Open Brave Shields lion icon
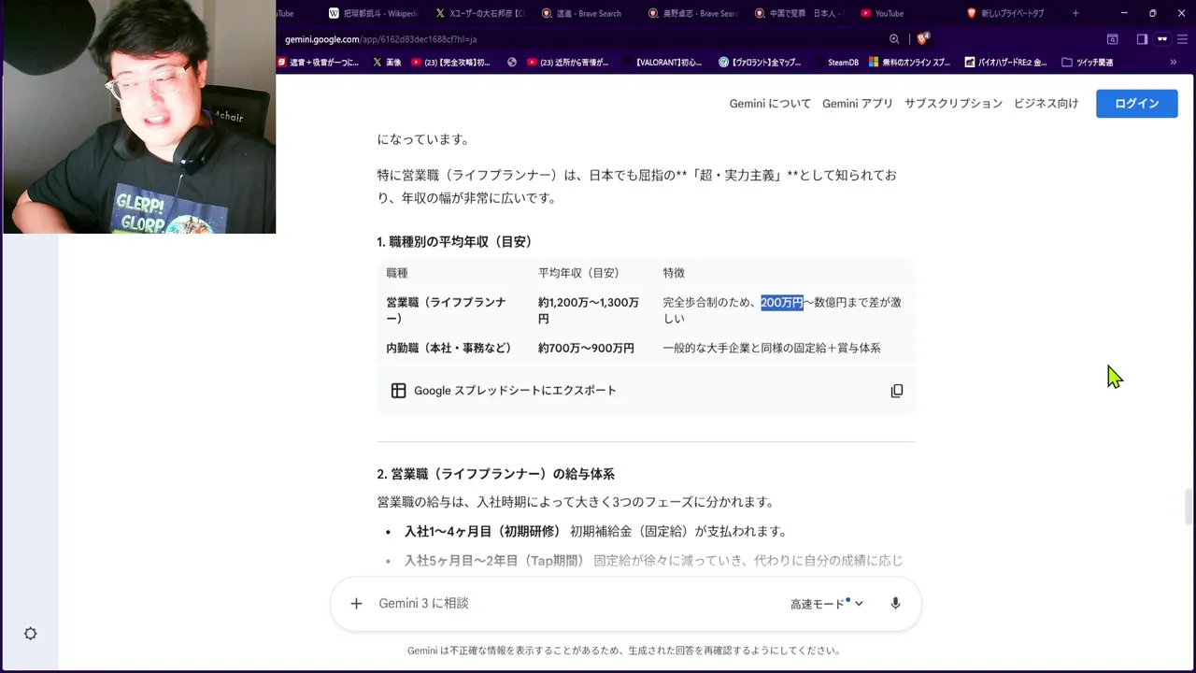The width and height of the screenshot is (1196, 673). (x=922, y=39)
